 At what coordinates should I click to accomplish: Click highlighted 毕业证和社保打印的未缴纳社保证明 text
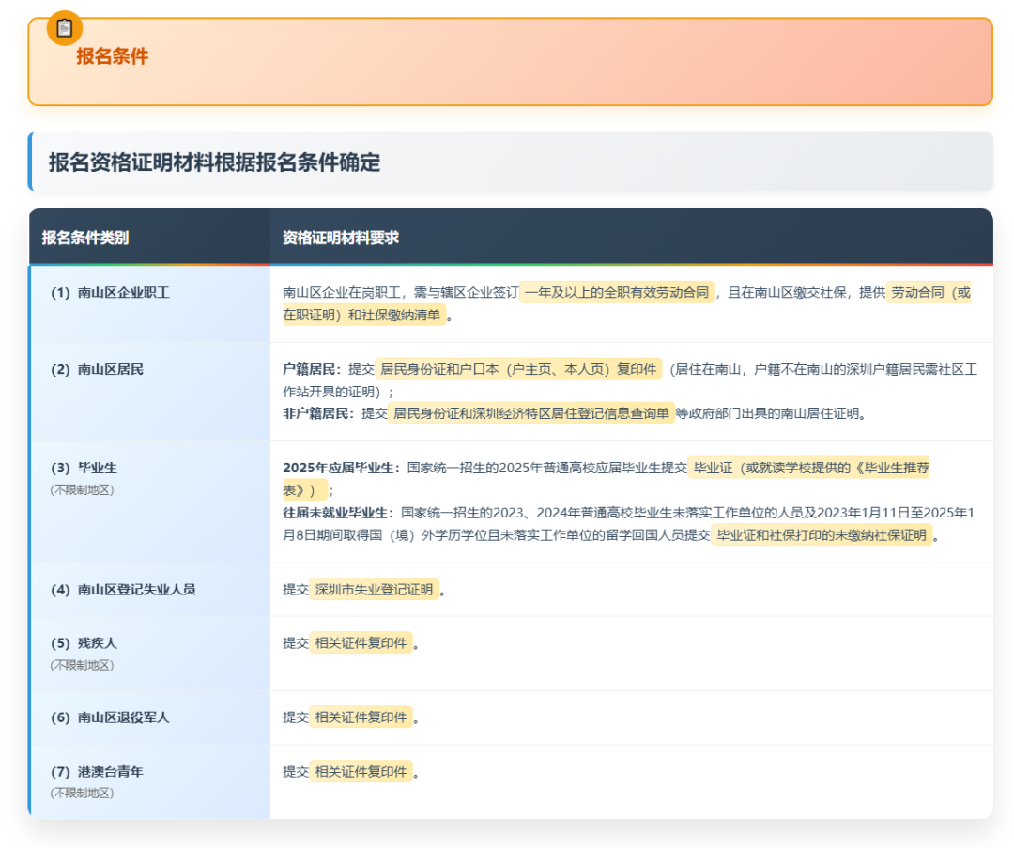pos(821,535)
